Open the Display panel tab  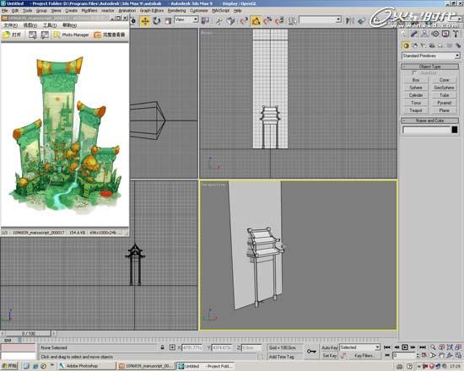(445, 35)
